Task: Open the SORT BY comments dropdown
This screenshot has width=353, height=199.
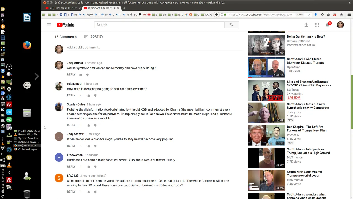Action: coord(93,36)
